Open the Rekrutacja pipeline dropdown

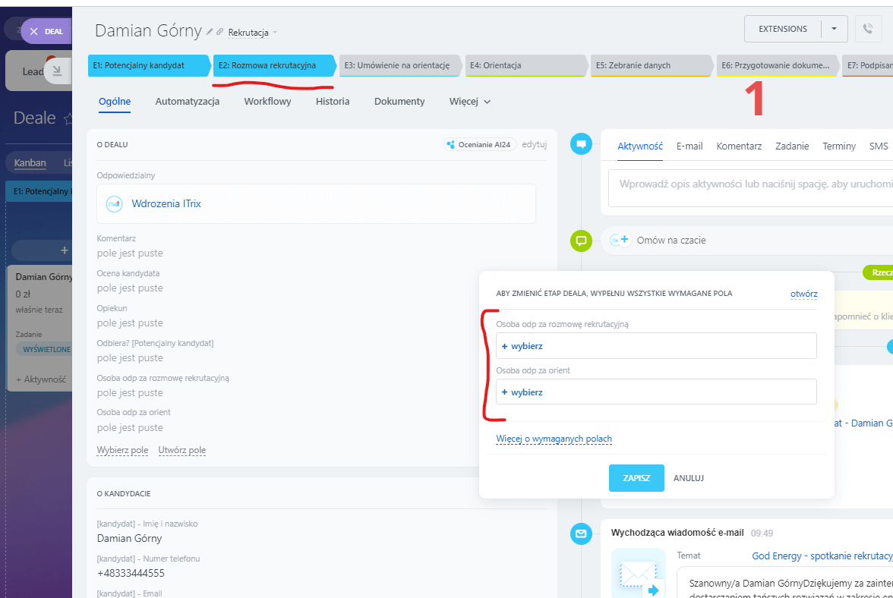tap(253, 33)
